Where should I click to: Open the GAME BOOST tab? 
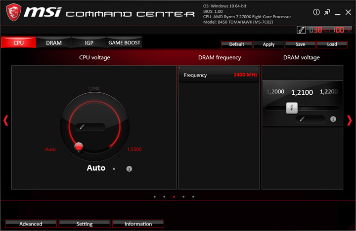[124, 42]
